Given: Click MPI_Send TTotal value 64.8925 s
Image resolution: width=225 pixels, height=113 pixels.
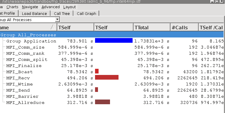Looking at the screenshot, I should click(156, 90).
